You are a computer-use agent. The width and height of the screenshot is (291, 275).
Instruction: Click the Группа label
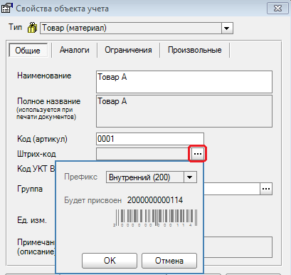(30, 189)
